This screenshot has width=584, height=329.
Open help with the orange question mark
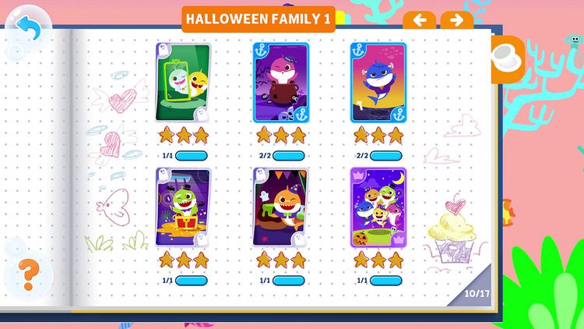coord(28,275)
